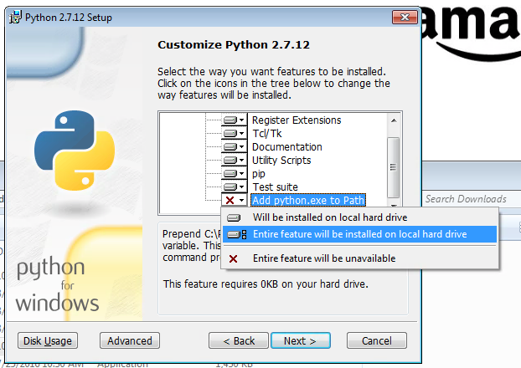Click drive-with-subfeatures icon in highlighted menu entry
This screenshot has width=521, height=368.
(236, 235)
